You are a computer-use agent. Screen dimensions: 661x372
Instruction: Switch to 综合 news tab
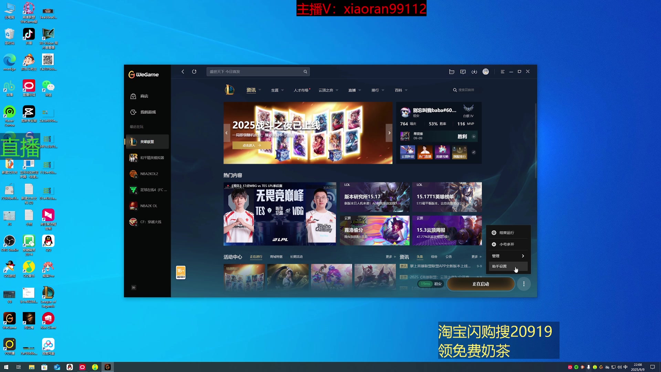pos(434,257)
